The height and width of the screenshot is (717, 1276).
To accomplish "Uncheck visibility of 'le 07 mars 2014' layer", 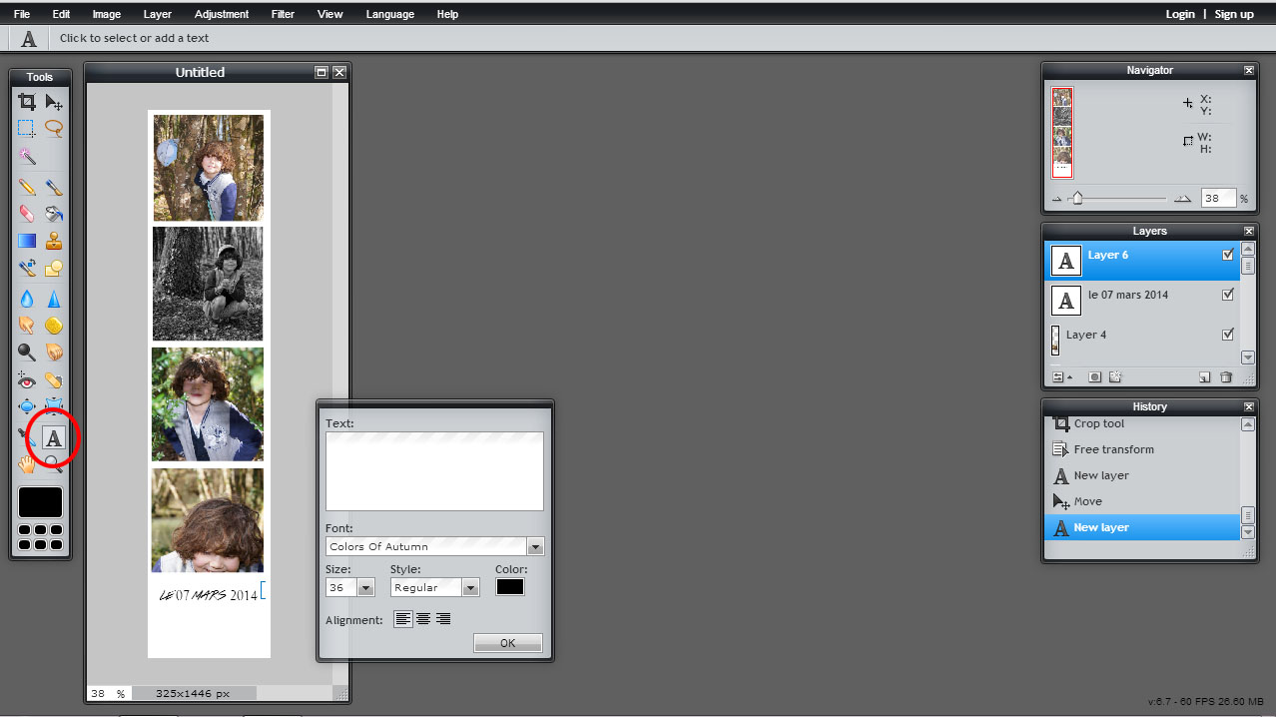I will (1228, 295).
